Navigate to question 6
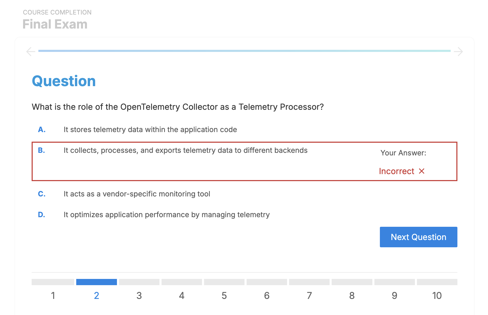Screen dimensions: 488x315 pos(267,295)
